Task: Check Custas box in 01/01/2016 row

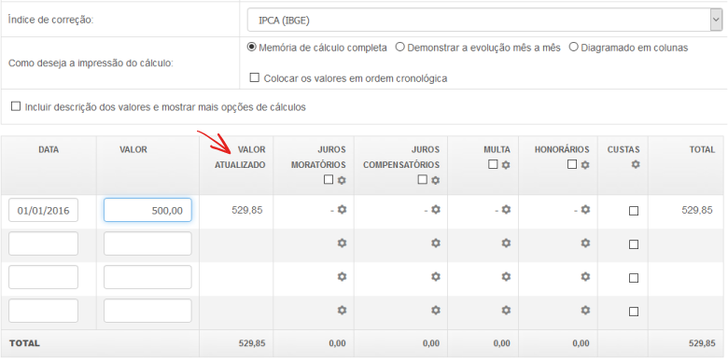Action: [x=634, y=211]
